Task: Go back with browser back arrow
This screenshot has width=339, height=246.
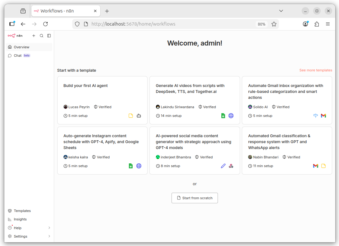Action: (23, 24)
